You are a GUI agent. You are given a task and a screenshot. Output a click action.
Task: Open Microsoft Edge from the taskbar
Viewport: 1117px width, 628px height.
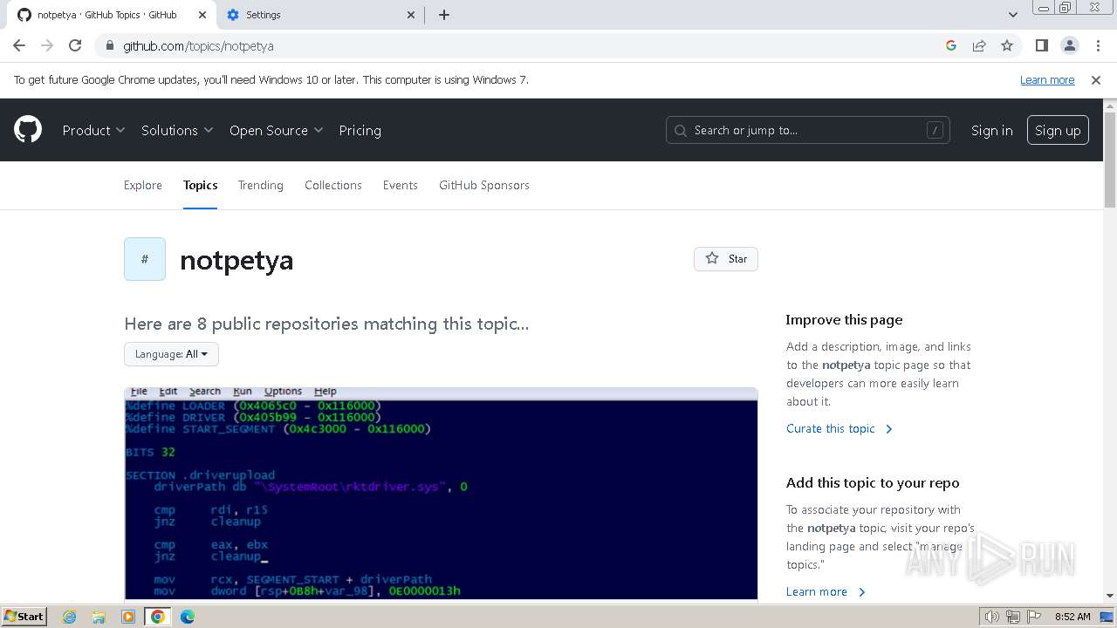pyautogui.click(x=188, y=617)
